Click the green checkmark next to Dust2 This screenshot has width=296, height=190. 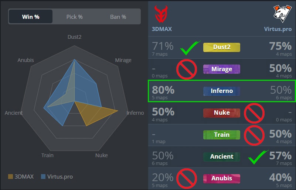(x=190, y=48)
